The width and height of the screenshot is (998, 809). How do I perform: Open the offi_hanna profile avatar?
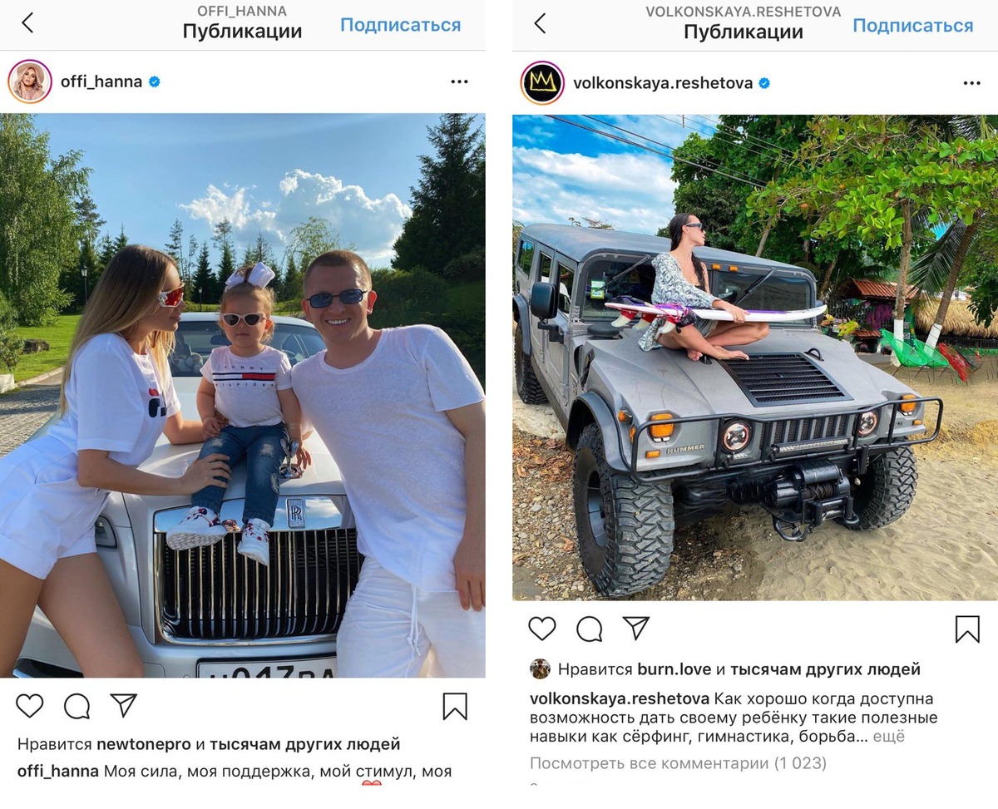tap(30, 81)
